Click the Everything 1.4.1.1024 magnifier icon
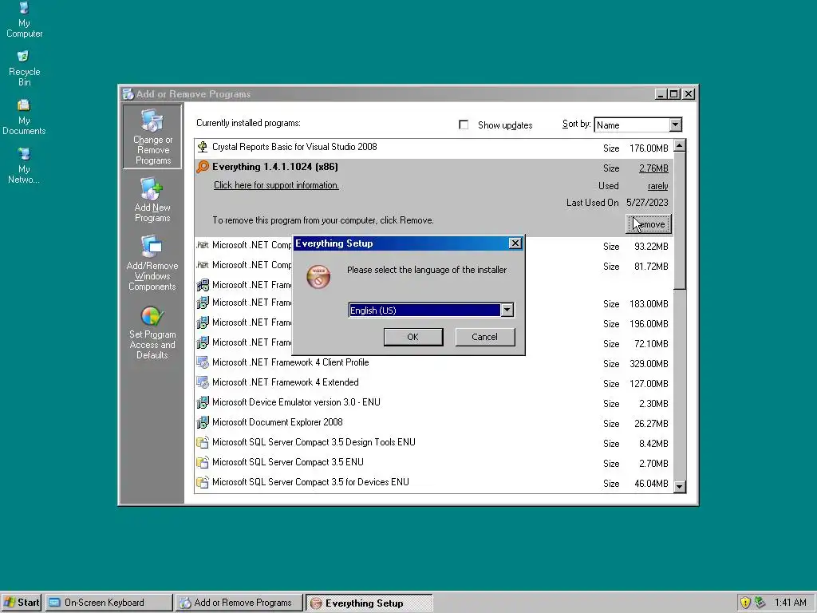Screen dimensions: 817x613 [x=202, y=167]
